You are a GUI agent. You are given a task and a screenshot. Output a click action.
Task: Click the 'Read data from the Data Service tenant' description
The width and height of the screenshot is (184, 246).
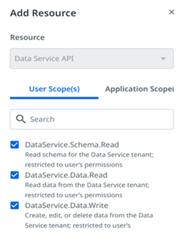click(x=87, y=190)
